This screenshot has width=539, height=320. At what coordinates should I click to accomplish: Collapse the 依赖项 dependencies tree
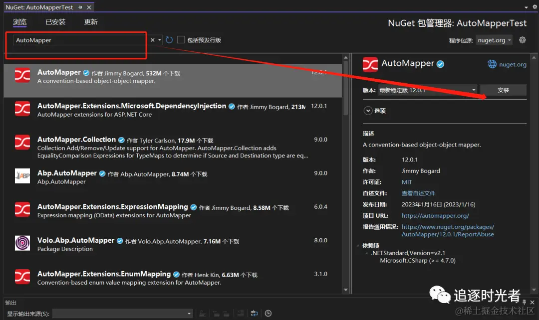[x=358, y=246]
